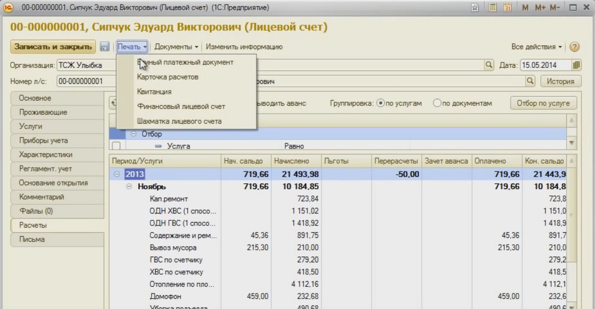Click the refresh icon left of the menu
Screen dimensions: 595x309
point(113,103)
